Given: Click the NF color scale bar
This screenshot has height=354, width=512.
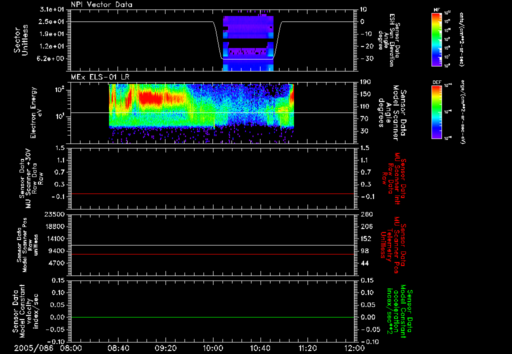Looking at the screenshot, I should click(436, 39).
